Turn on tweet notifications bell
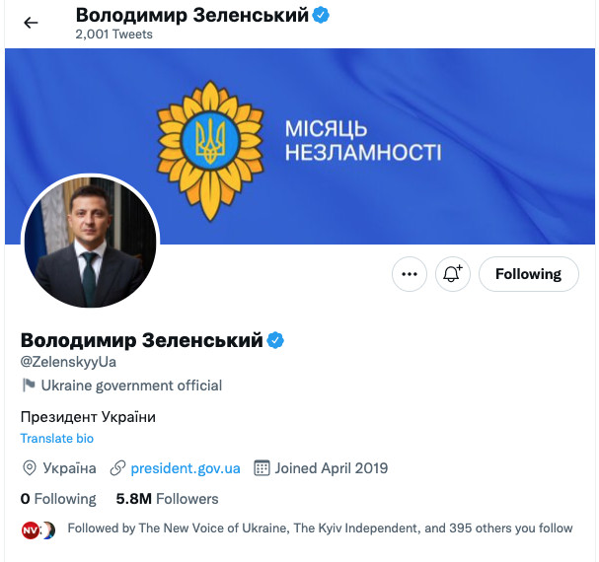 pos(453,274)
